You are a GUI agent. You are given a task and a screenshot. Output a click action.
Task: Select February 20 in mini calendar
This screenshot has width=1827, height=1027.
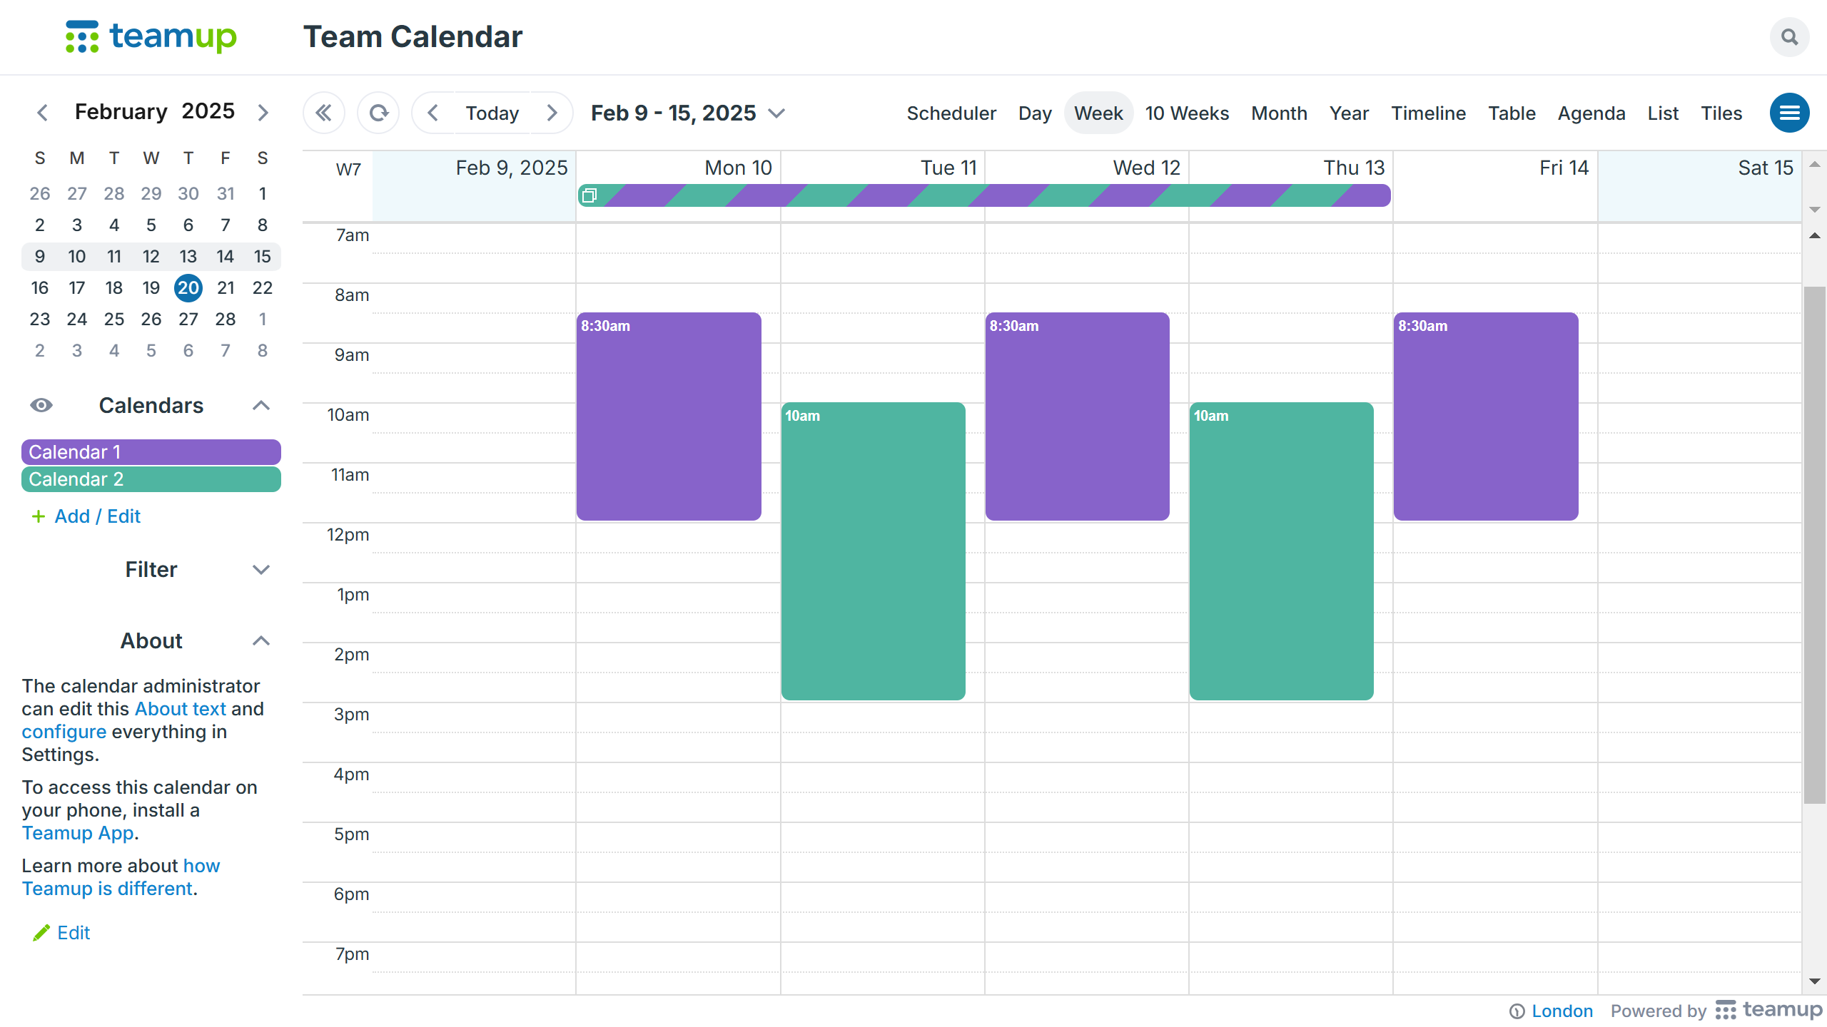point(188,288)
